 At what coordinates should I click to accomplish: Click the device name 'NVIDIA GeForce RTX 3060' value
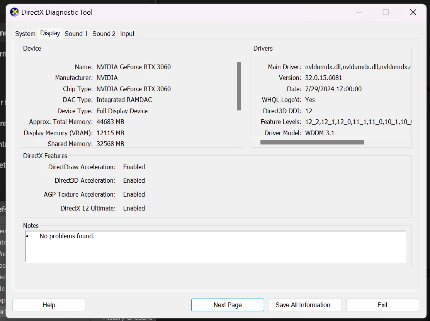click(x=134, y=67)
